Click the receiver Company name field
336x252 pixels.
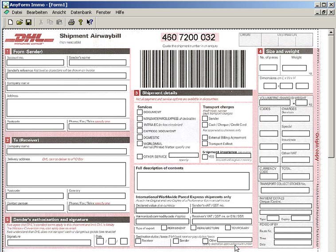click(66, 151)
